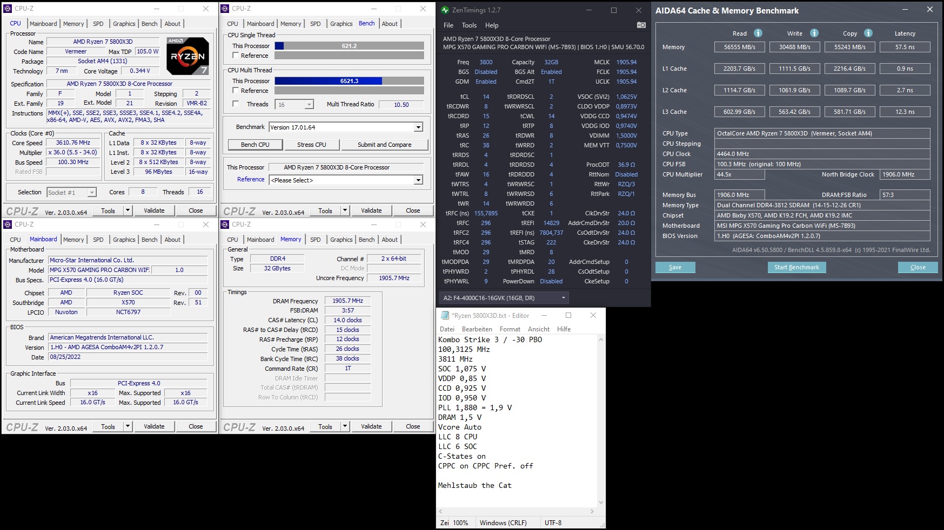Click the single thread score bar showing 621.2
Screen dimensions: 944x530
pyautogui.click(x=350, y=46)
